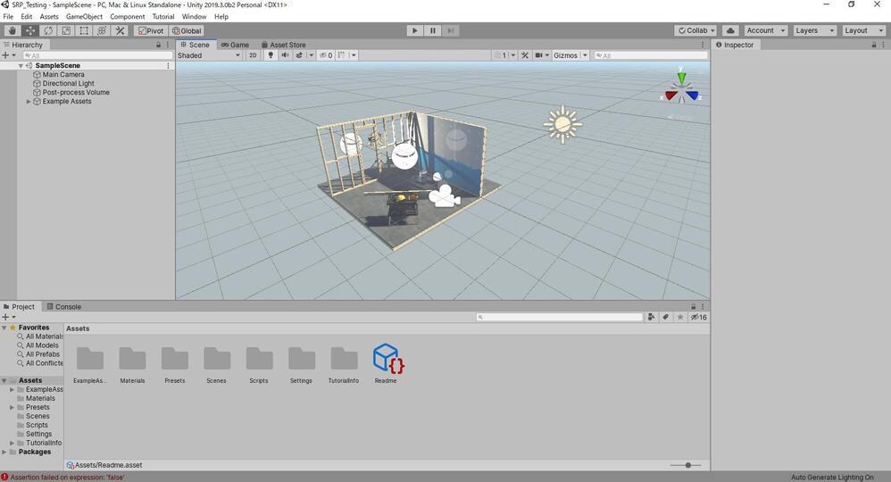Open the Hierarchy create plus dropdown
Image resolution: width=891 pixels, height=482 pixels.
(x=9, y=55)
